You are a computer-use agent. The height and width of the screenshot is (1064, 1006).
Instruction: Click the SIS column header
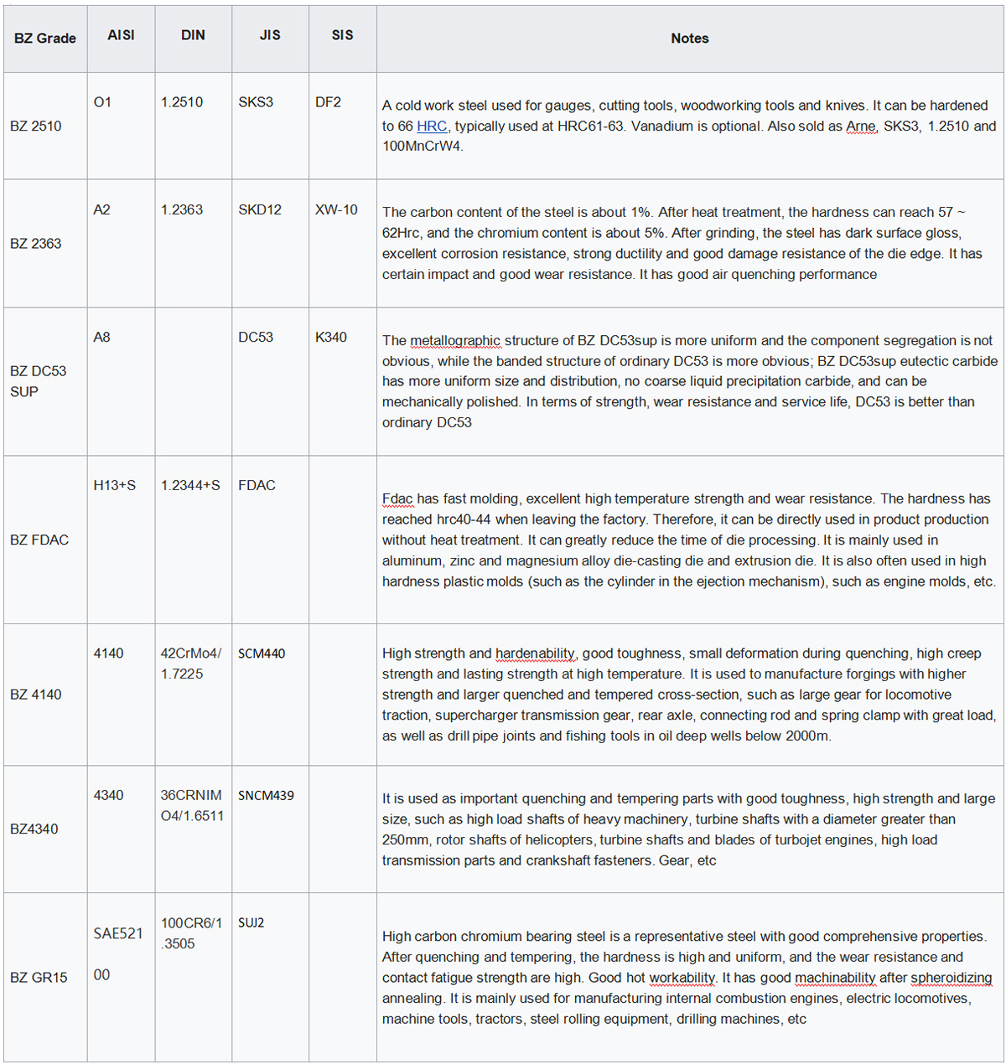342,35
